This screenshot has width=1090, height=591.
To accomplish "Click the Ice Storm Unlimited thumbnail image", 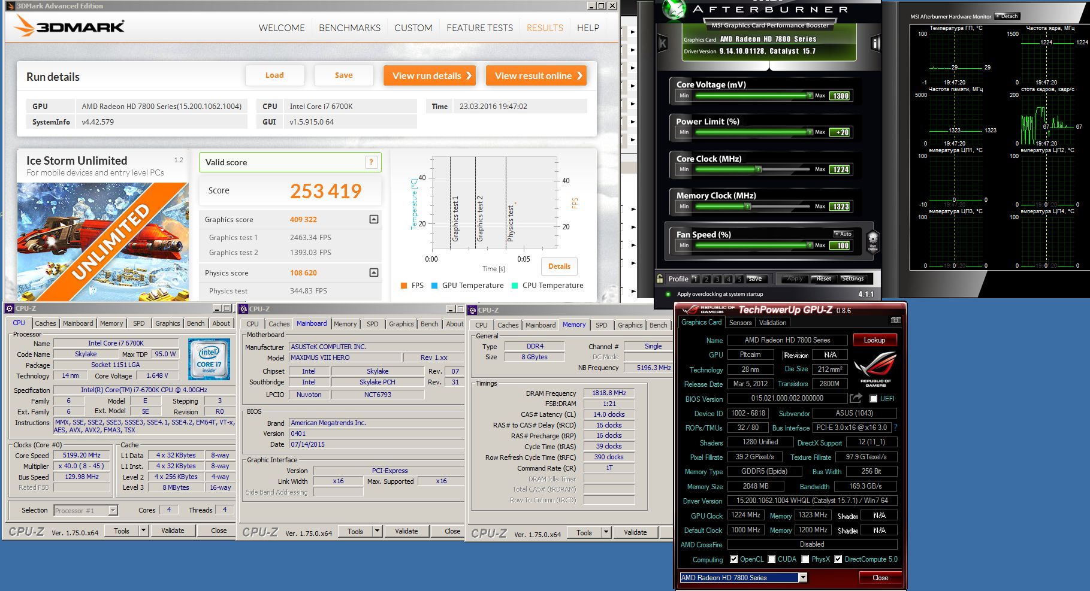I will 103,241.
